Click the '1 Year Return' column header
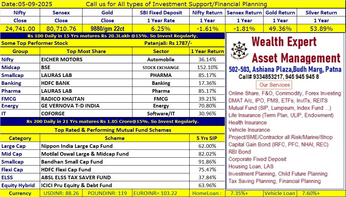Screen dimensions: 346x197 [207, 51]
